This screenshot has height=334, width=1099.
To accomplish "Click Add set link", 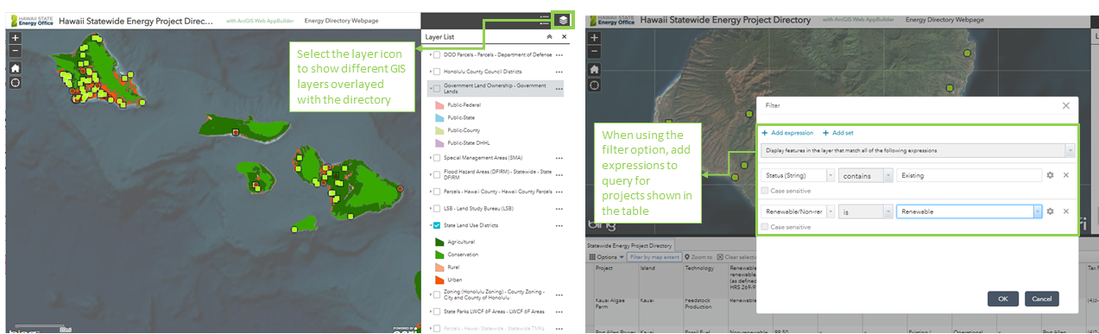I will click(837, 133).
